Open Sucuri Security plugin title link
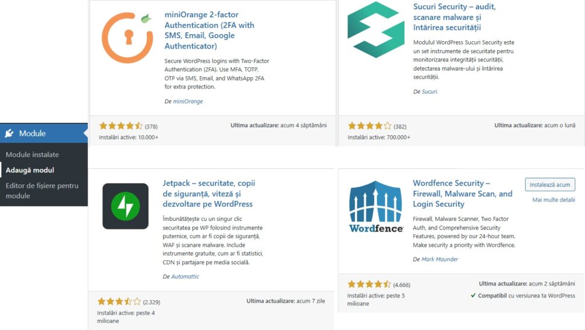Image resolution: width=585 pixels, height=330 pixels. [x=454, y=17]
